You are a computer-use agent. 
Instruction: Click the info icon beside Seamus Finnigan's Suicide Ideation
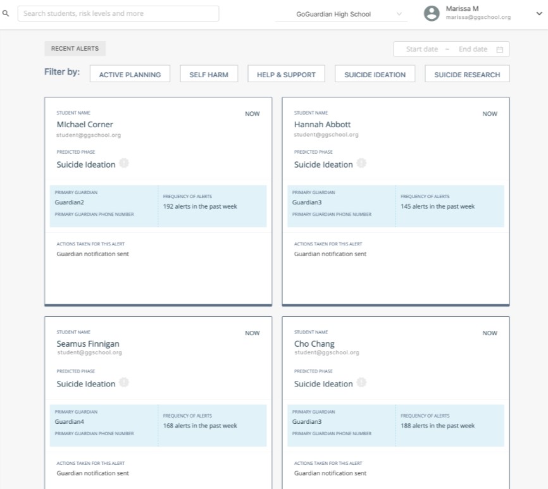124,383
